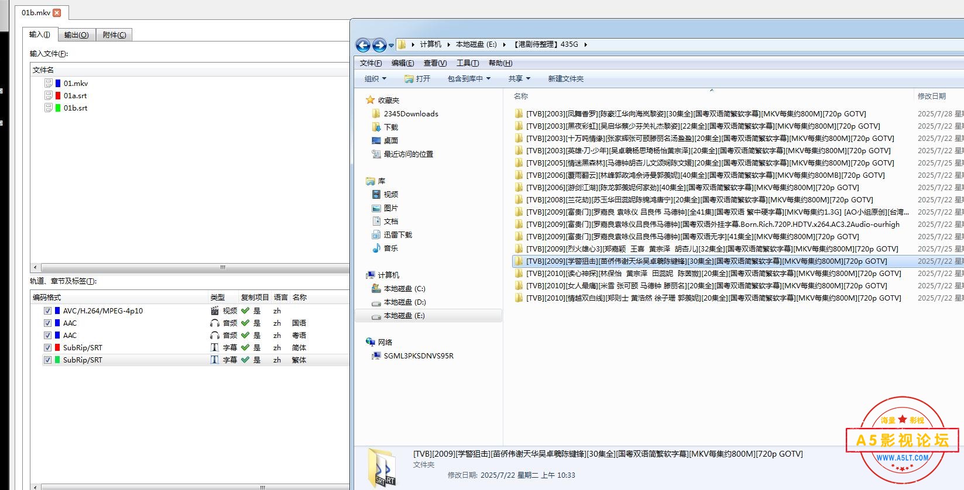Open the 音乐 library
Image resolution: width=964 pixels, height=490 pixels.
click(390, 249)
